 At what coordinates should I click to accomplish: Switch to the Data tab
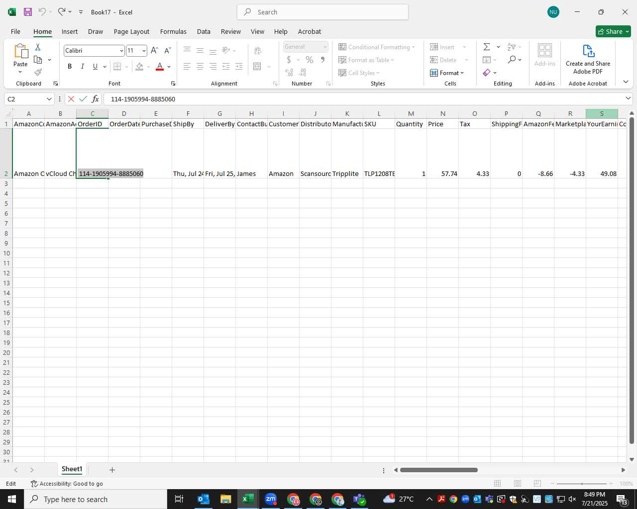click(204, 31)
